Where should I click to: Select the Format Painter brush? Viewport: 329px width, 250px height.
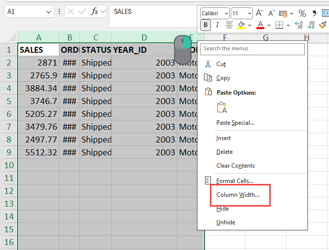pos(323,25)
